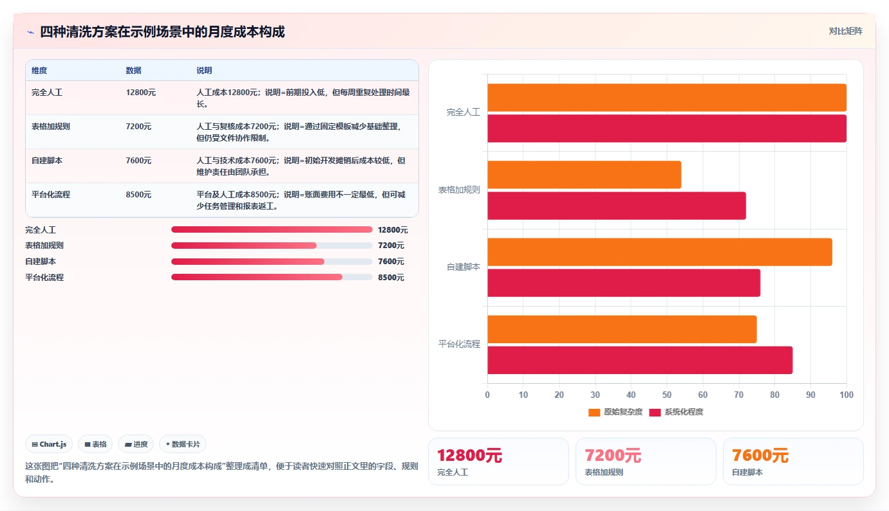This screenshot has height=511, width=889.
Task: Open the 12800元 完全人工 data card
Action: [498, 462]
